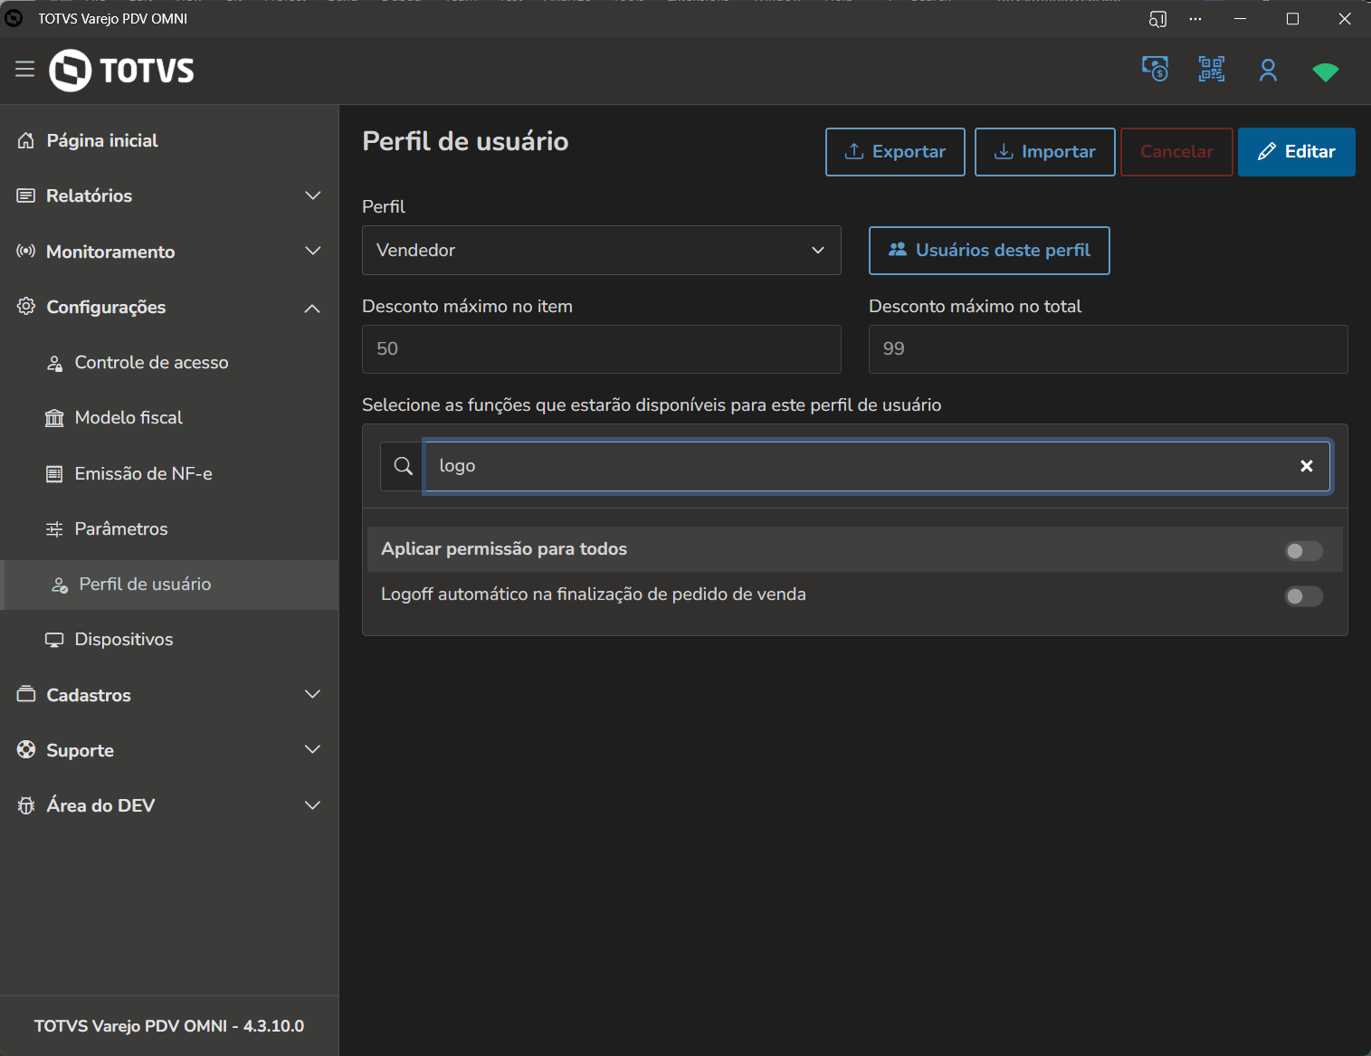Click the Editar button
The height and width of the screenshot is (1056, 1371).
click(x=1297, y=152)
